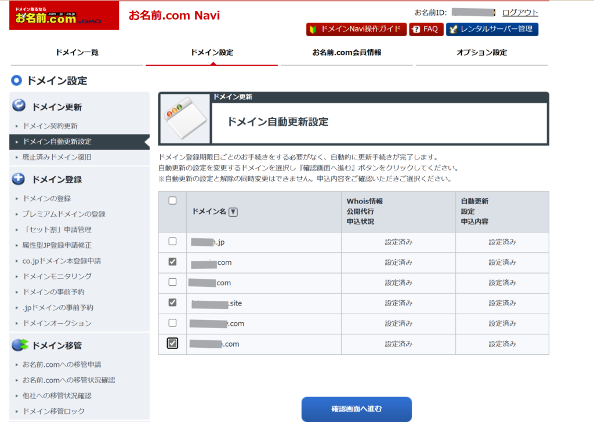This screenshot has height=422, width=594.
Task: Click the 自動更新 設定済み cell in .jp row
Action: pos(502,242)
